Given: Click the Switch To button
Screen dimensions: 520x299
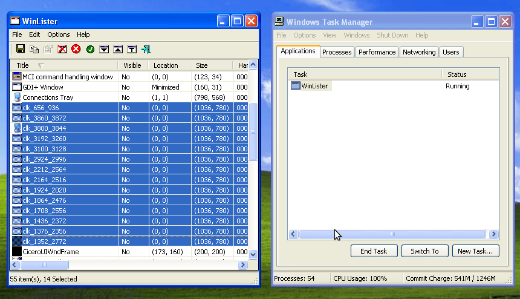Looking at the screenshot, I should pyautogui.click(x=425, y=251).
